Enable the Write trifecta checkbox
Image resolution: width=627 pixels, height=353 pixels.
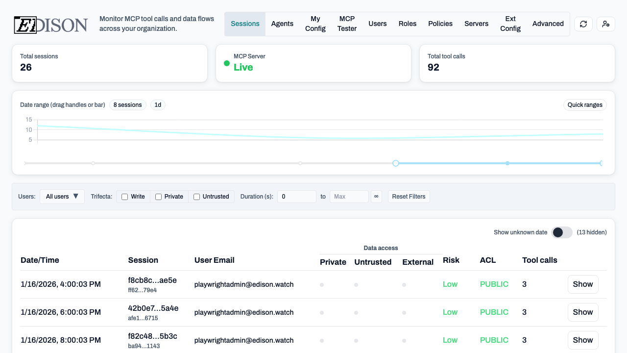(125, 197)
